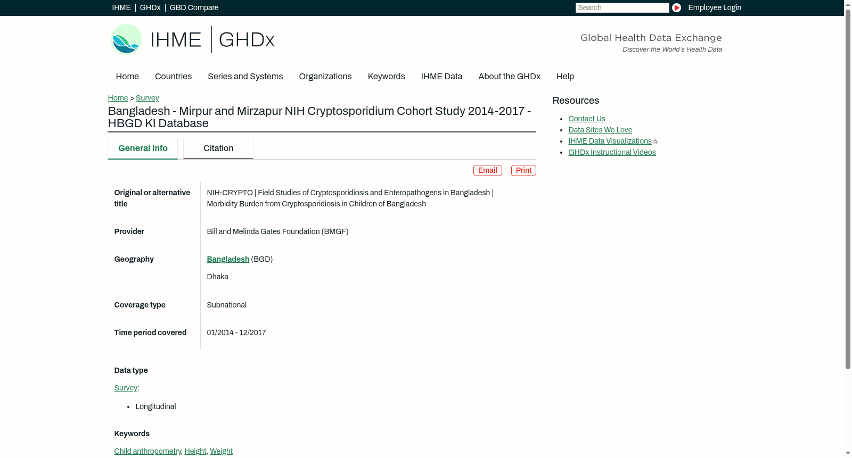Open the Countries menu
Screen dimensions: 852x458
coord(173,77)
